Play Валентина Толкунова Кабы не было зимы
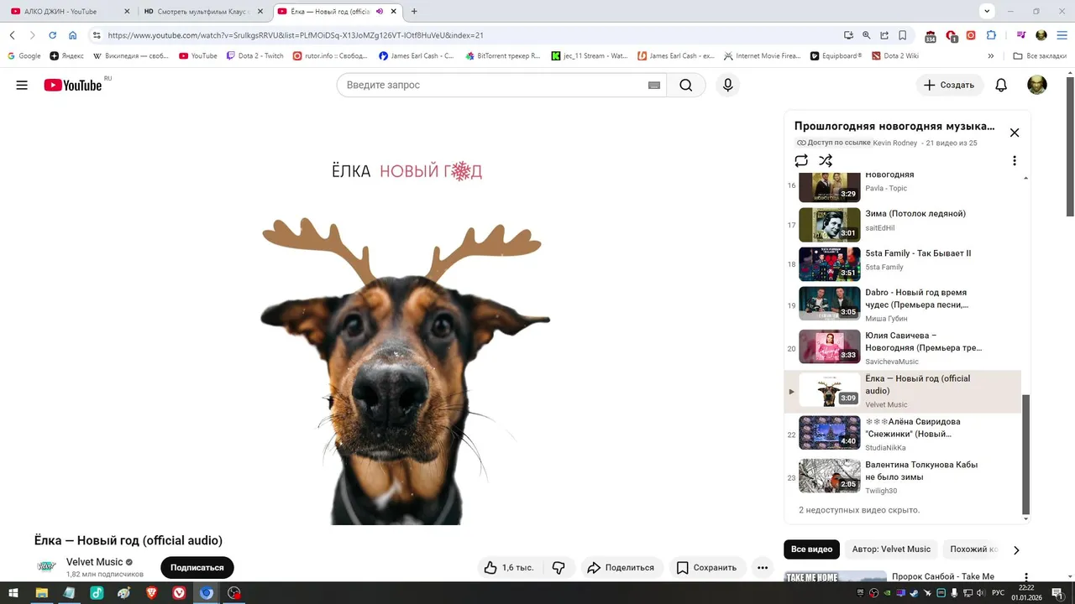1075x604 pixels. (903, 476)
